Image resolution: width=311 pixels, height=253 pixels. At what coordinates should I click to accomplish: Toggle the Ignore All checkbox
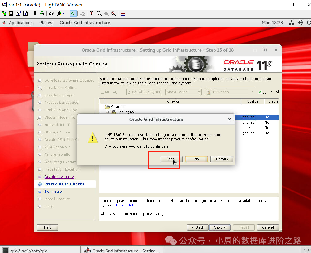(260, 92)
